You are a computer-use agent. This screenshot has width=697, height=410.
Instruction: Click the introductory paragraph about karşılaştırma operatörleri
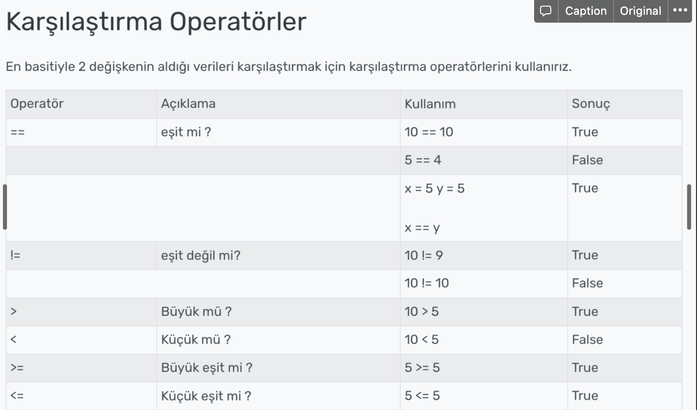coord(289,67)
